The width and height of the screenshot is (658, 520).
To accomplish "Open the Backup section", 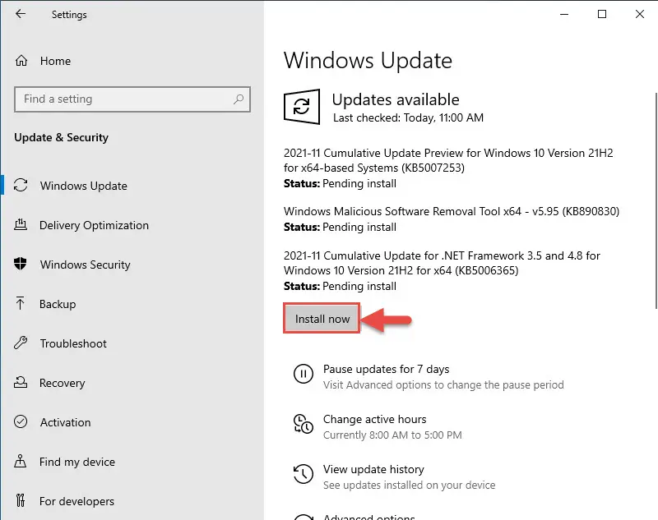I will coord(58,304).
